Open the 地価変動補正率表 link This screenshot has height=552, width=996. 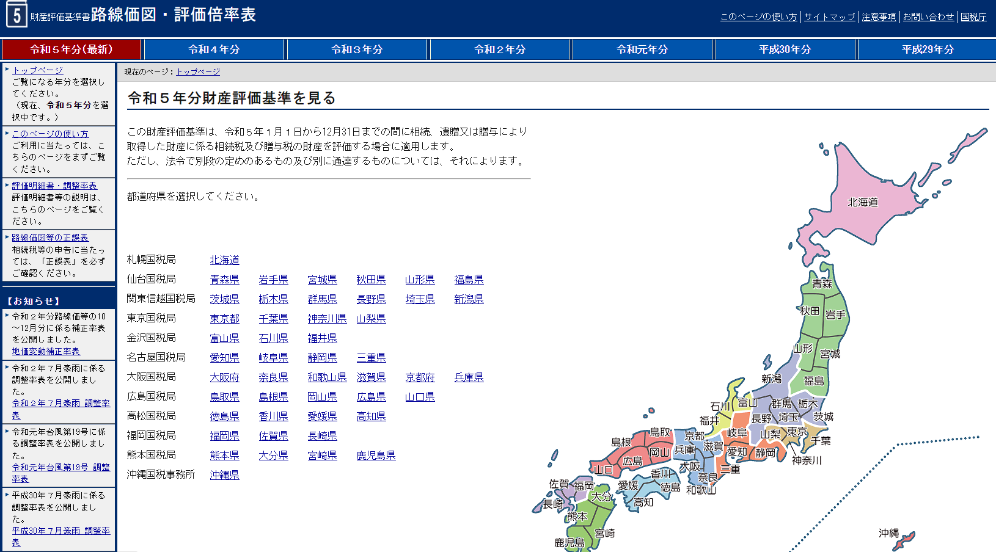pyautogui.click(x=46, y=351)
